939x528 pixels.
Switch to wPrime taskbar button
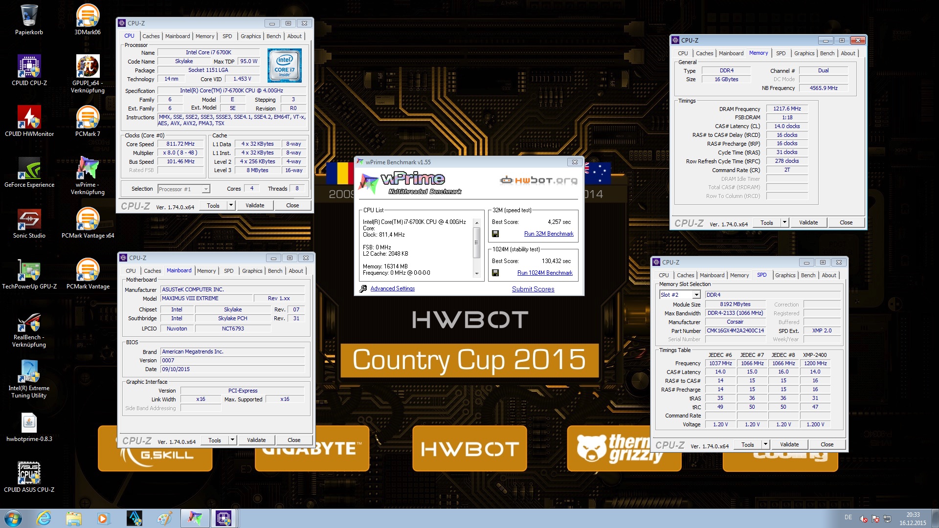click(x=195, y=518)
